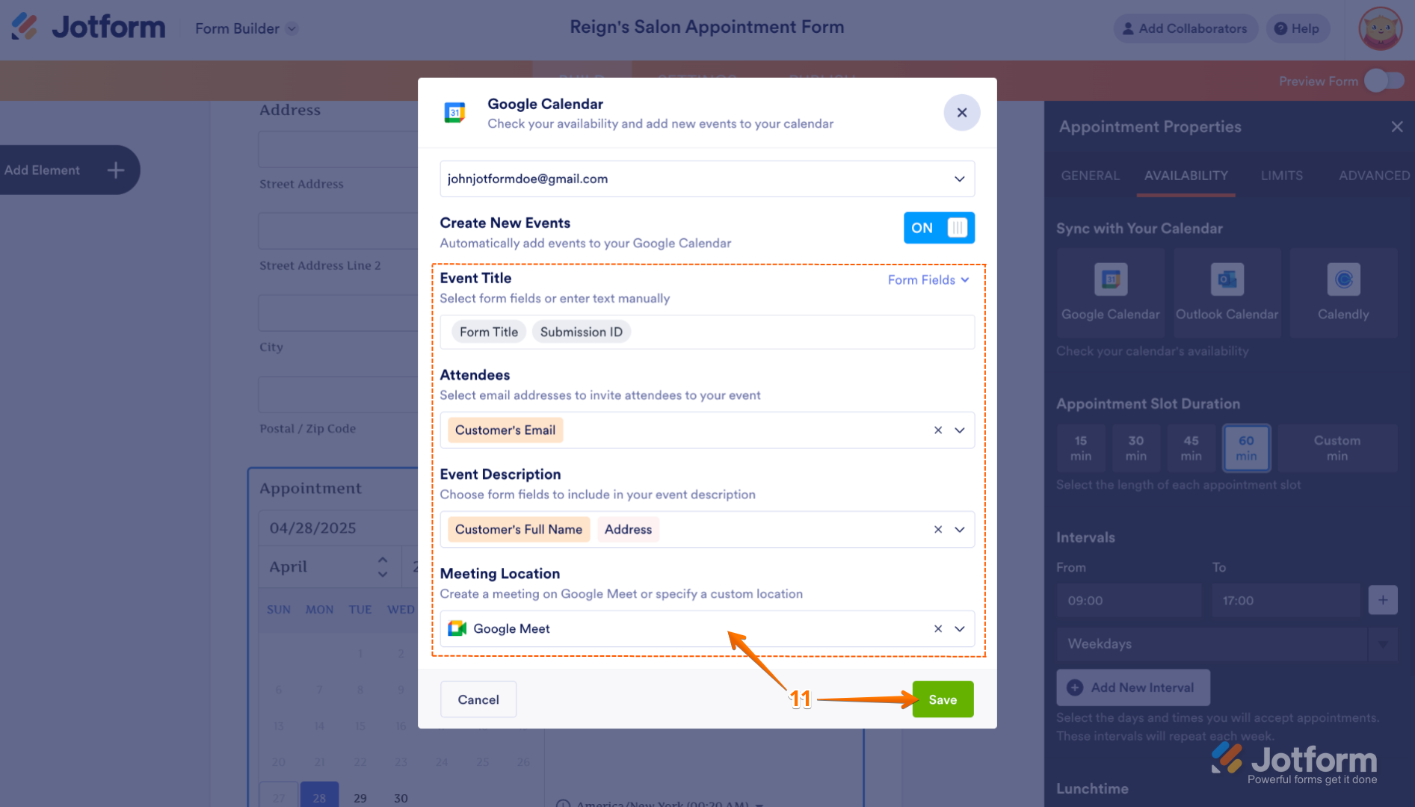Switch to the LIMITS tab
The width and height of the screenshot is (1415, 807).
coord(1281,176)
